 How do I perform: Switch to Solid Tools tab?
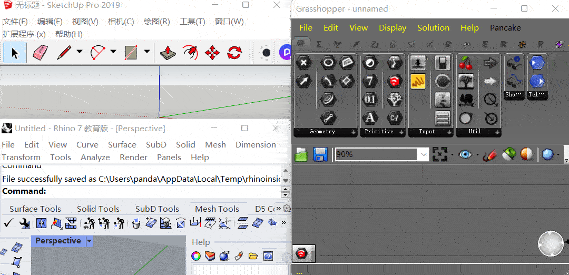[98, 209]
